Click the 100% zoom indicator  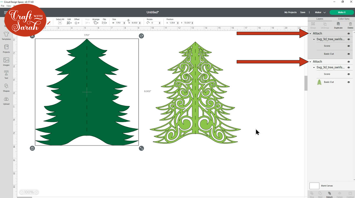[x=29, y=192]
